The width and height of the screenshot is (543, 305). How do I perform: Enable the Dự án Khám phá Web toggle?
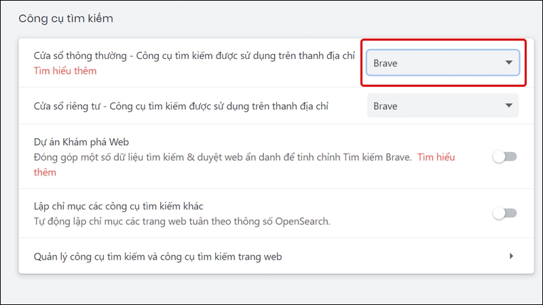click(x=505, y=157)
